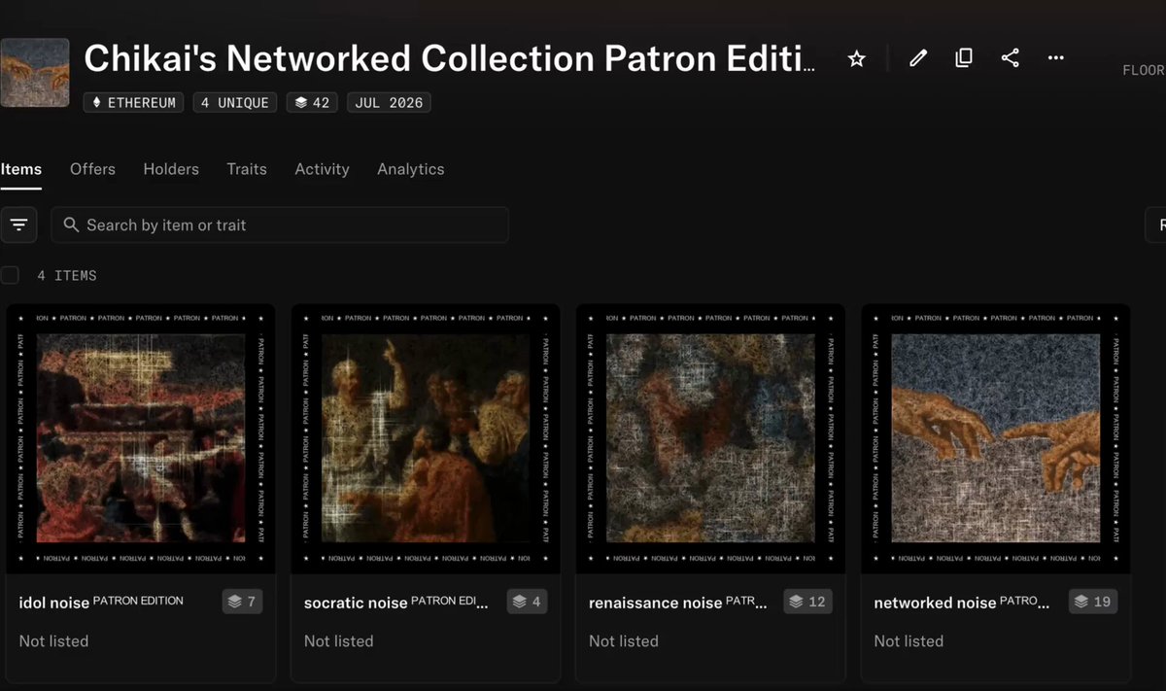Open the networked noise hands artwork thumbnail

pos(996,439)
